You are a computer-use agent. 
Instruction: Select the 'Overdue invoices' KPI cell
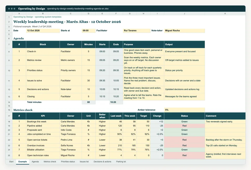pyautogui.click(x=43, y=145)
